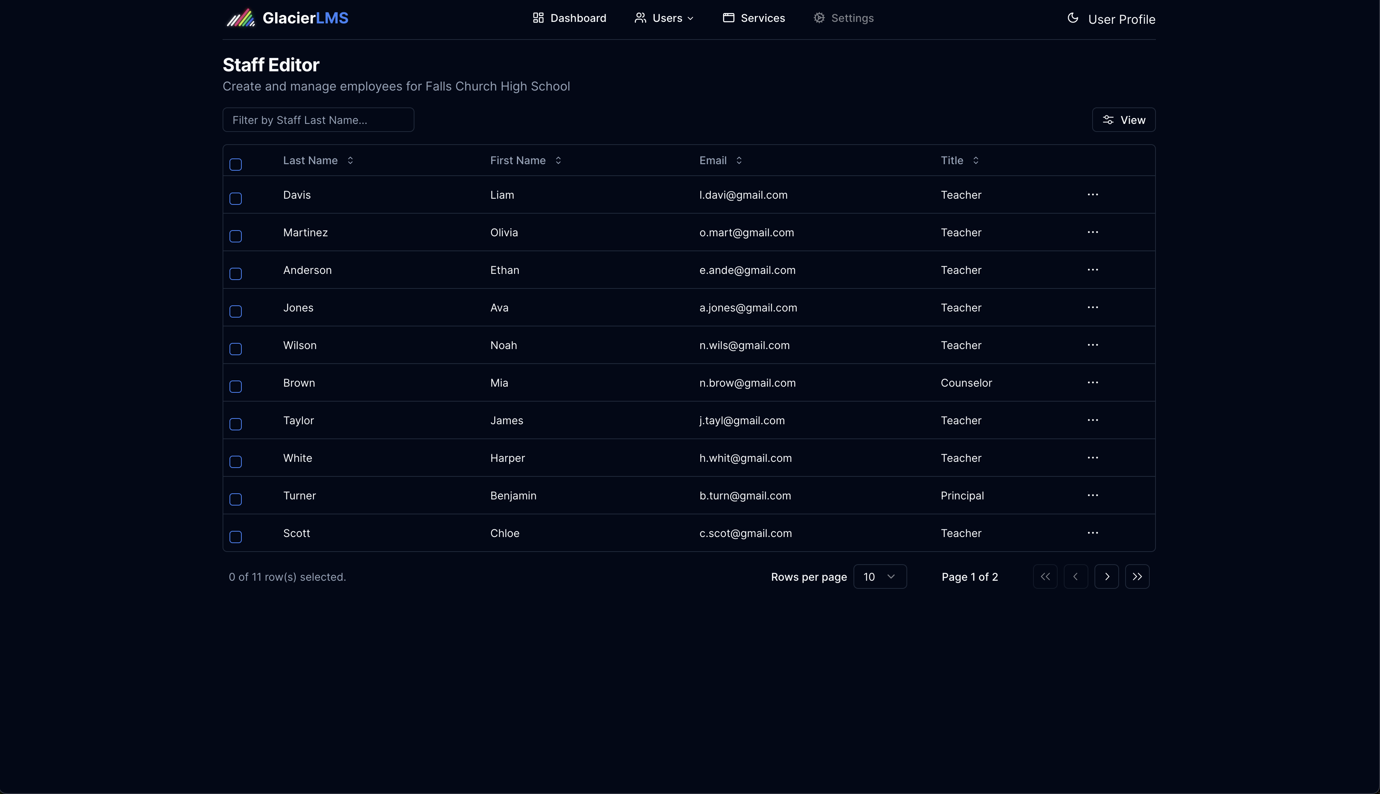
Task: Navigate to Dashboard
Action: click(569, 18)
